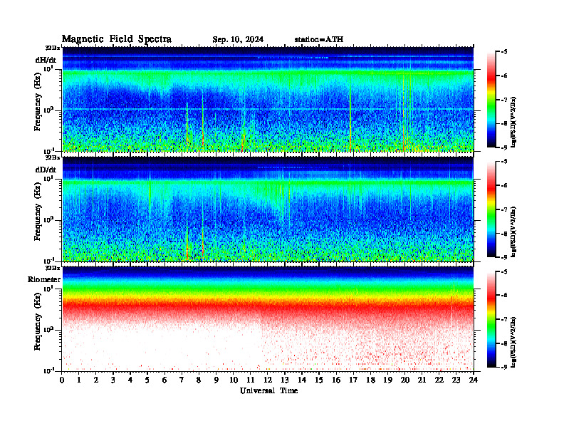564x436 pixels.
Task: Click the 'dD/dt' panel label
Action: coord(46,170)
